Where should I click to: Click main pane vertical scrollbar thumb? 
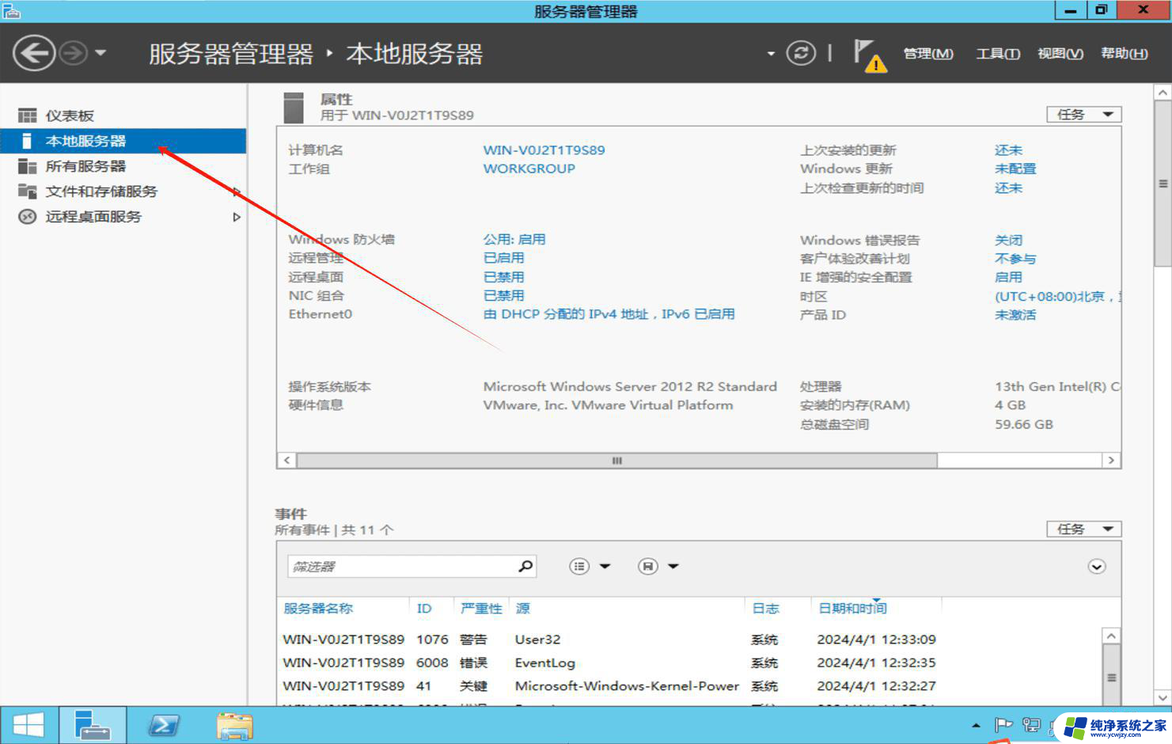tap(1163, 184)
